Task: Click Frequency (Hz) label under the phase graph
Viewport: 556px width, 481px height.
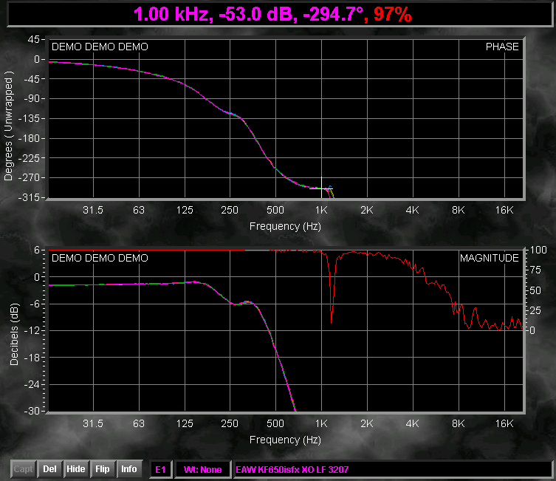Action: tap(285, 226)
